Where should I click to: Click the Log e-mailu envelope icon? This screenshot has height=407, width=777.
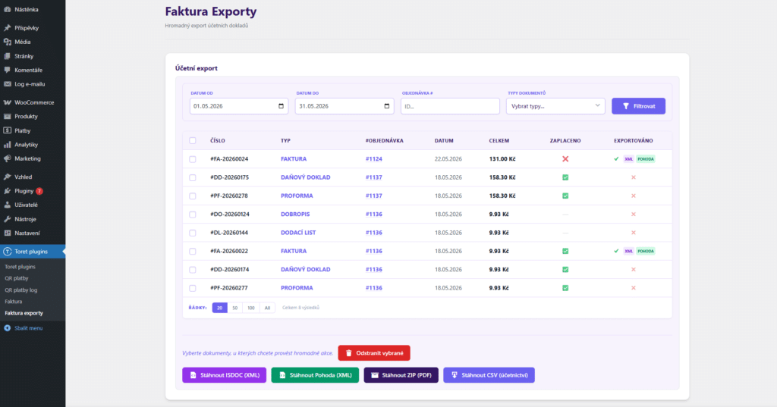point(8,84)
